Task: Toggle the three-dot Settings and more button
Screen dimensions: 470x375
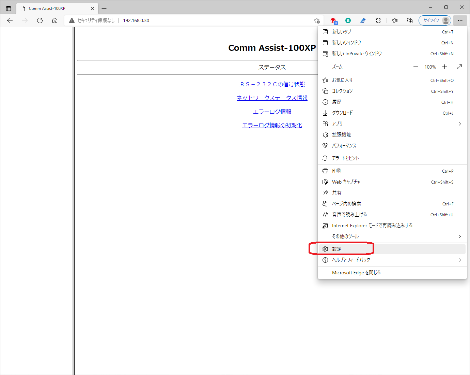Action: (x=460, y=20)
